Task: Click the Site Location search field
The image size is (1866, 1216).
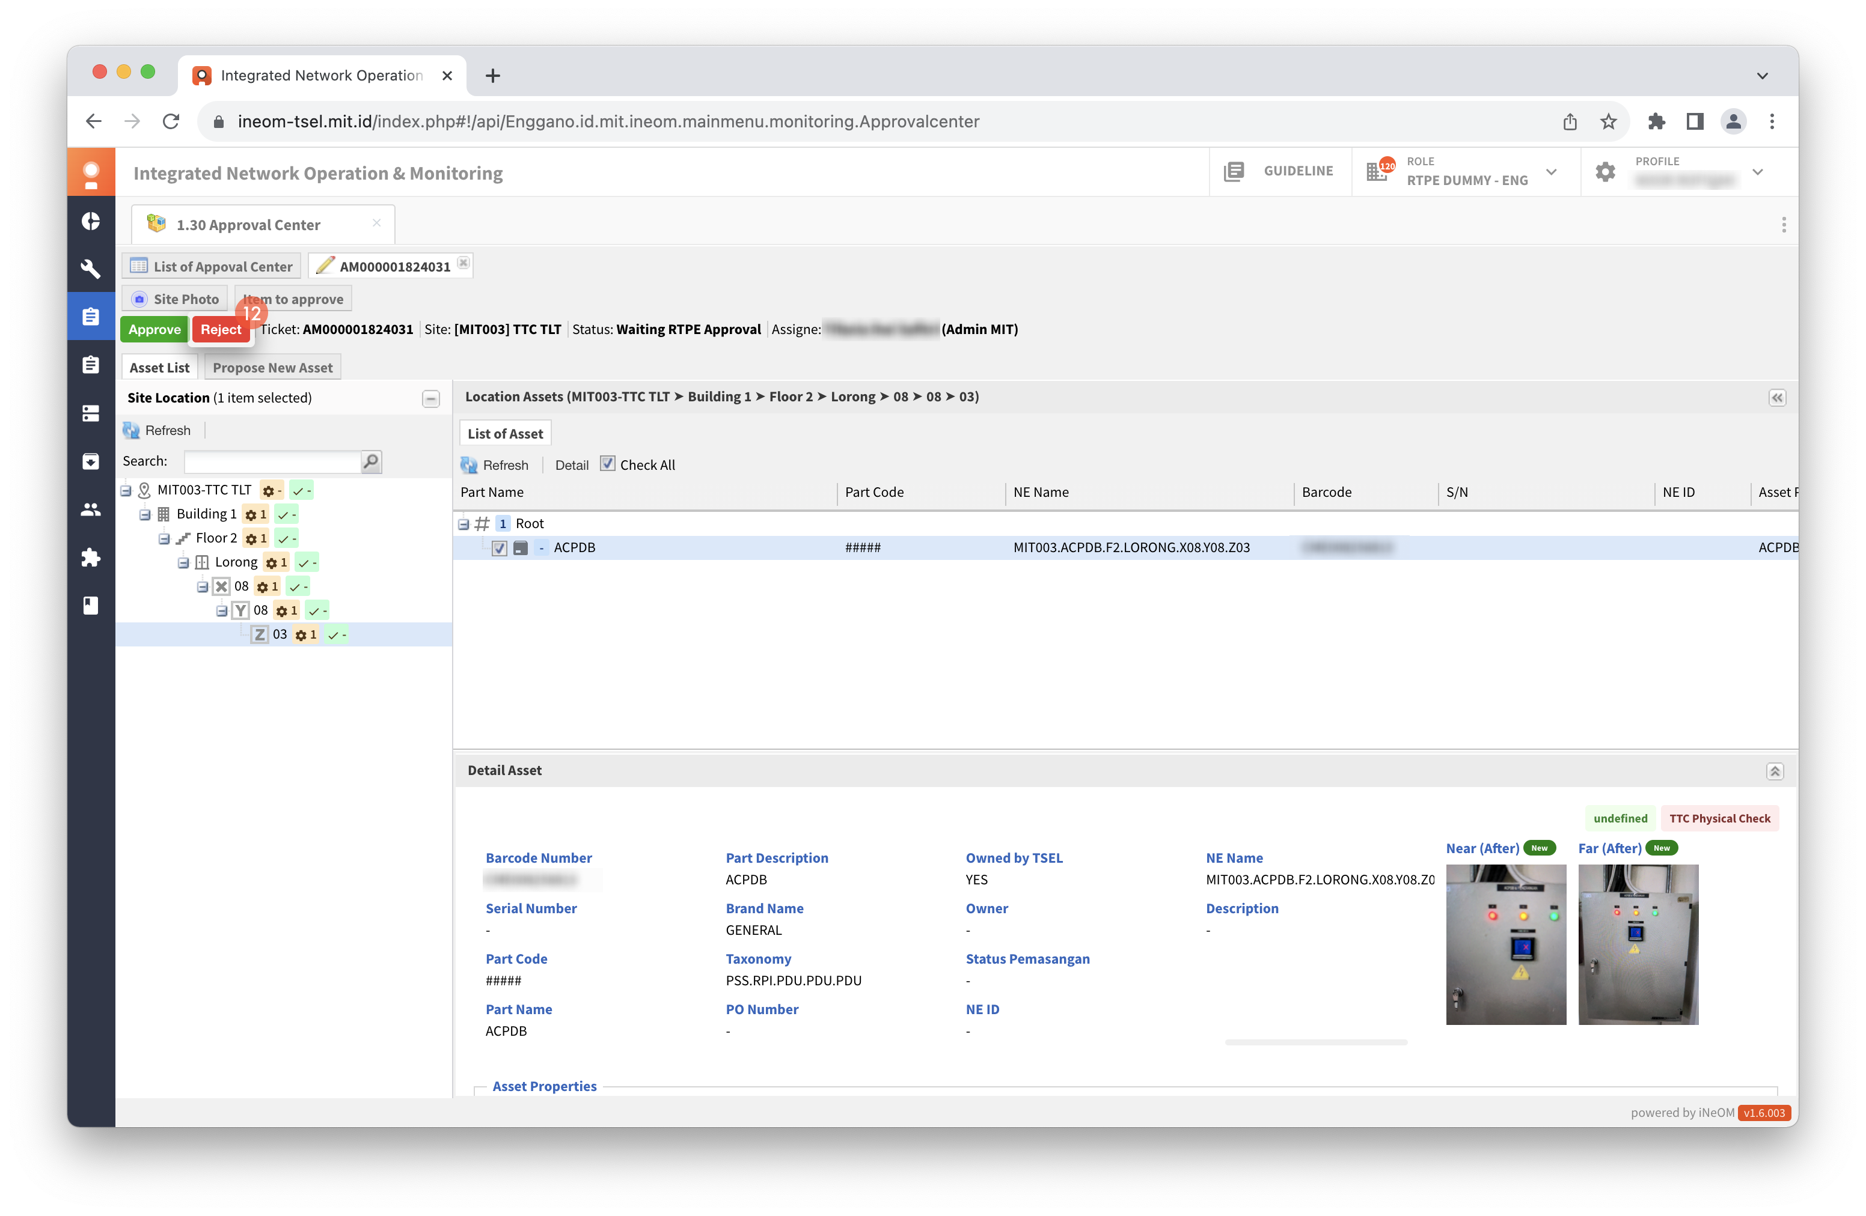Action: [x=272, y=461]
